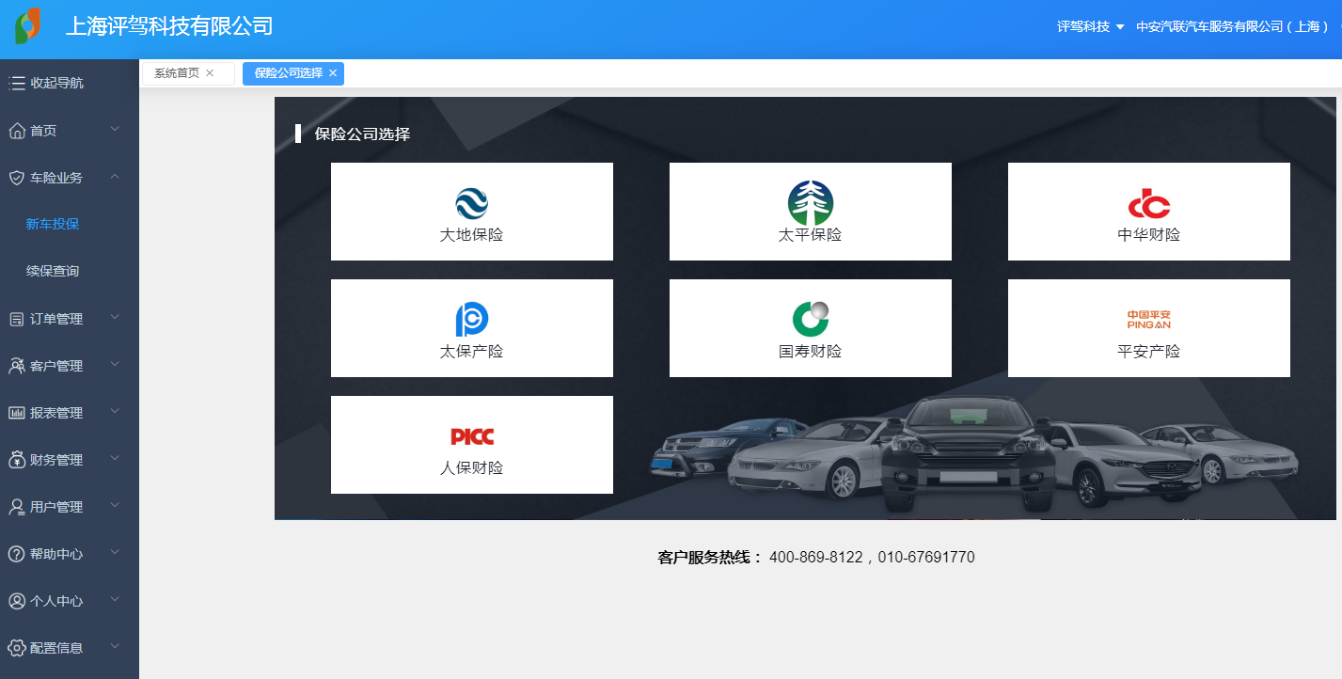Switch to the 系统首页 tab

click(x=177, y=72)
